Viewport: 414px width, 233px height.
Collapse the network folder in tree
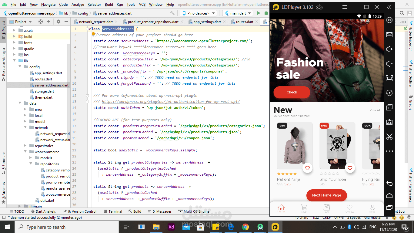click(25, 128)
